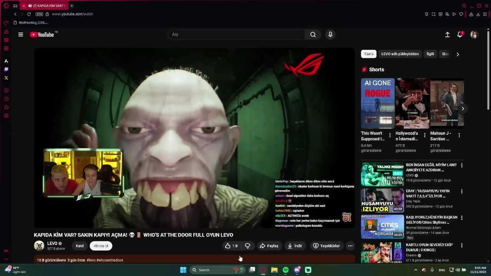Select the LEVO adlı yükleyiciden chip
The width and height of the screenshot is (491, 276).
pyautogui.click(x=400, y=54)
